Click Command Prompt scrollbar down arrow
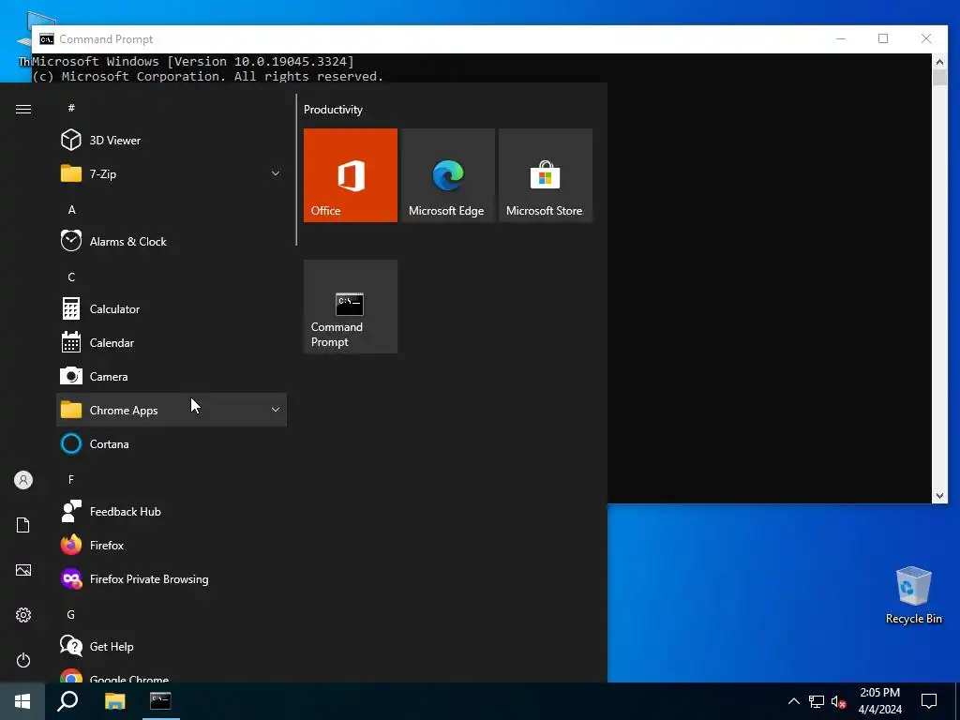This screenshot has width=960, height=720. coord(939,496)
